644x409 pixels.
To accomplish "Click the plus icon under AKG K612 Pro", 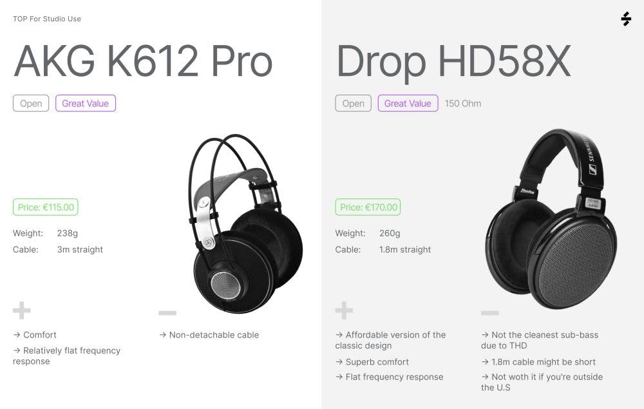I will click(22, 310).
